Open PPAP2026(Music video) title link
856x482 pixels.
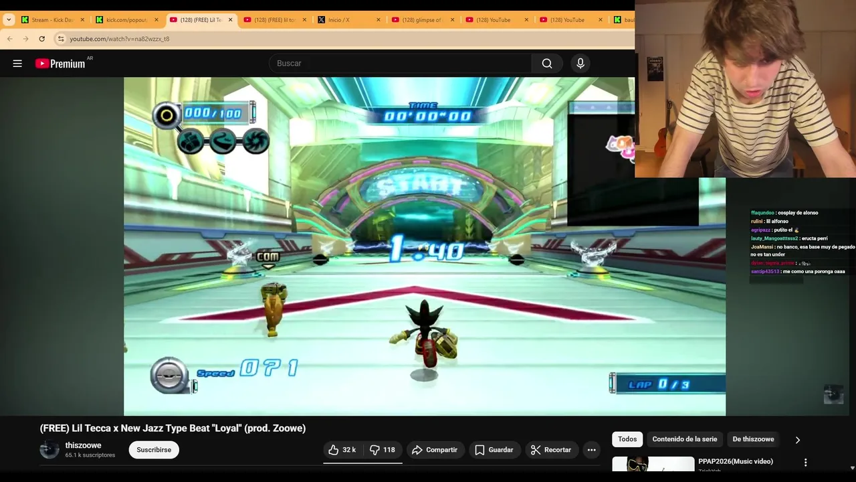(736, 461)
